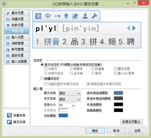Image resolution: width=151 pixels, height=138 pixels.
Task: Open the 高级设置 tab
Action: (x=16, y=55)
